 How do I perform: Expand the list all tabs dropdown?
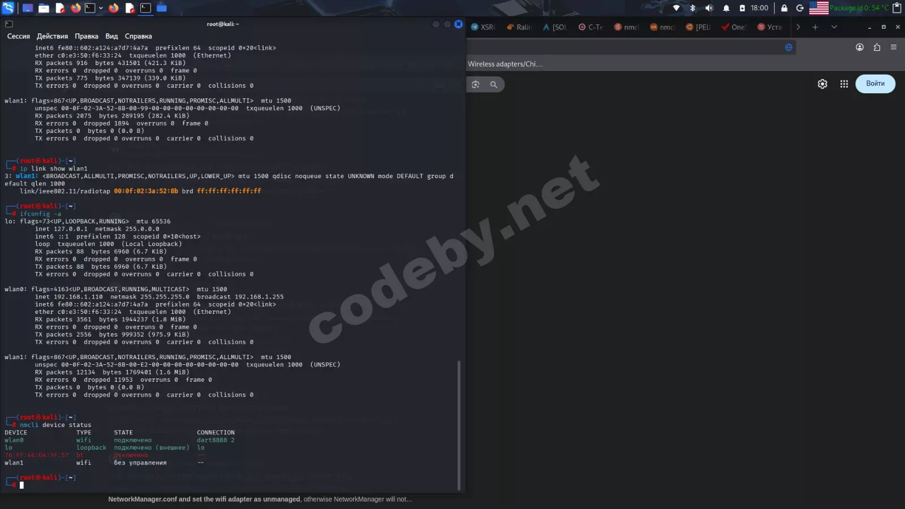pyautogui.click(x=834, y=27)
